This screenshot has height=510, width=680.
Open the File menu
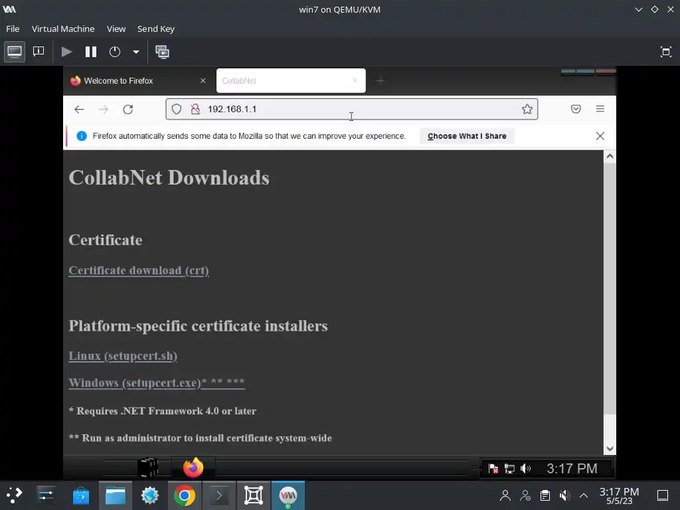pyautogui.click(x=13, y=29)
